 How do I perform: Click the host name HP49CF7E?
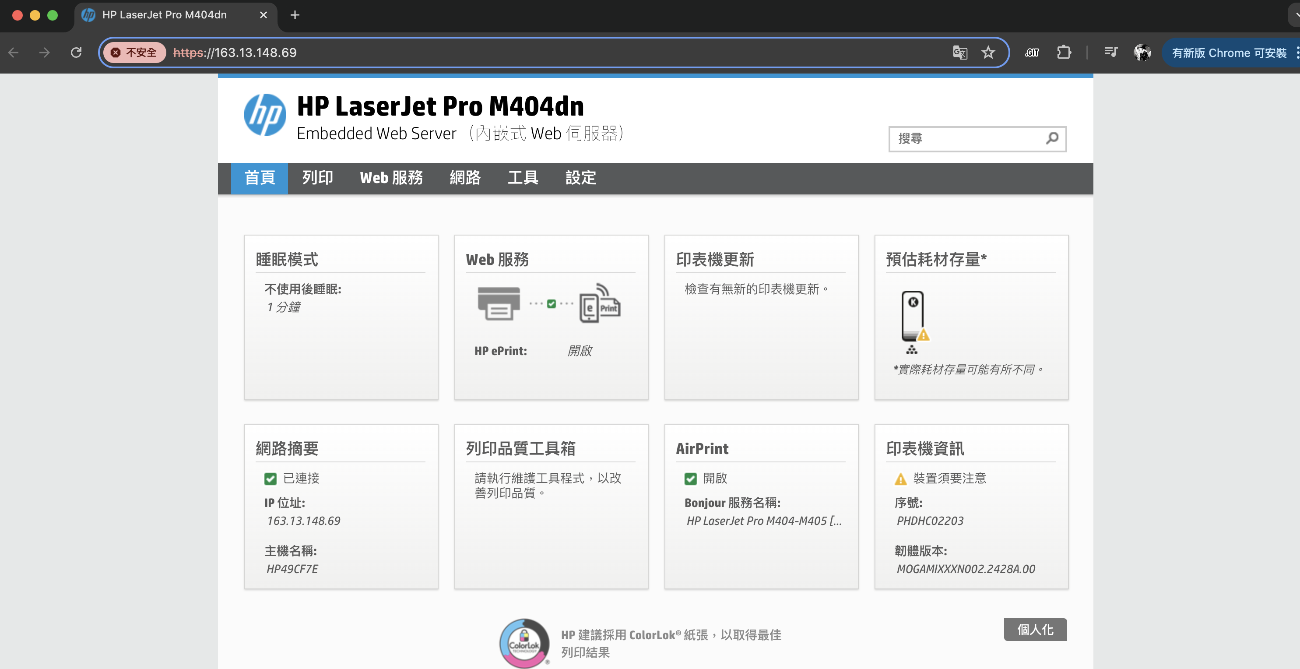[x=292, y=569]
